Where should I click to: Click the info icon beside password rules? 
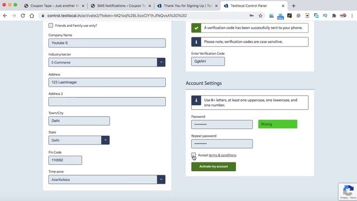tap(196, 100)
